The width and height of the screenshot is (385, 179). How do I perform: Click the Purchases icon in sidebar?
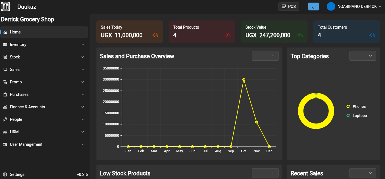tap(5, 94)
